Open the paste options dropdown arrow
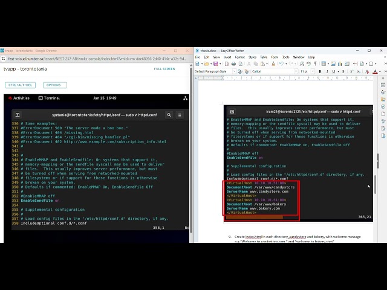The height and width of the screenshot is (290, 387). click(267, 64)
